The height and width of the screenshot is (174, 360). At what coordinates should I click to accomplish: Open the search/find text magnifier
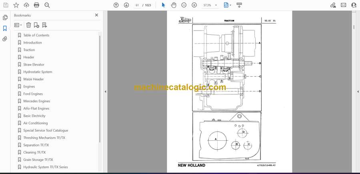[47, 5]
